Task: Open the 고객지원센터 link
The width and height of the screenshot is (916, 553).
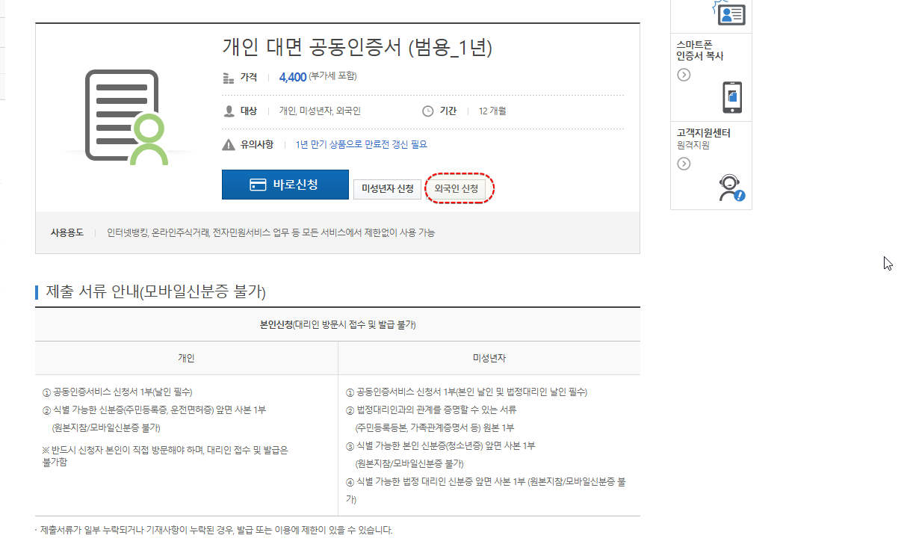Action: pyautogui.click(x=703, y=133)
